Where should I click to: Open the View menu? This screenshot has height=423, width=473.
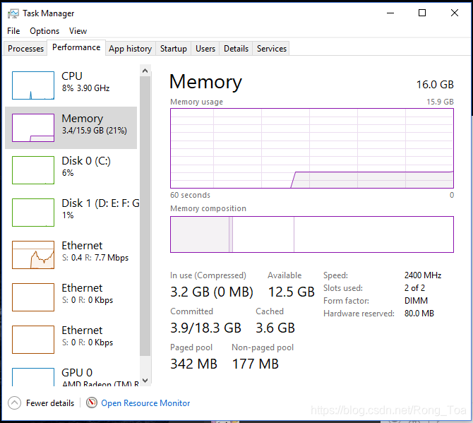tap(78, 31)
